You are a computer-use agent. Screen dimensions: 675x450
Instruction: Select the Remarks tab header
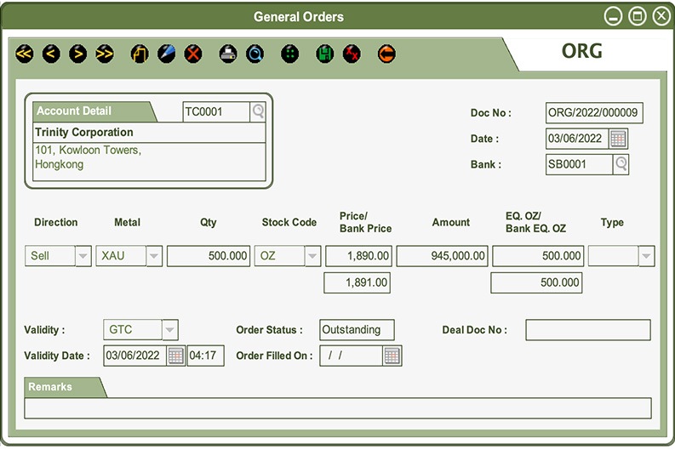coord(65,387)
